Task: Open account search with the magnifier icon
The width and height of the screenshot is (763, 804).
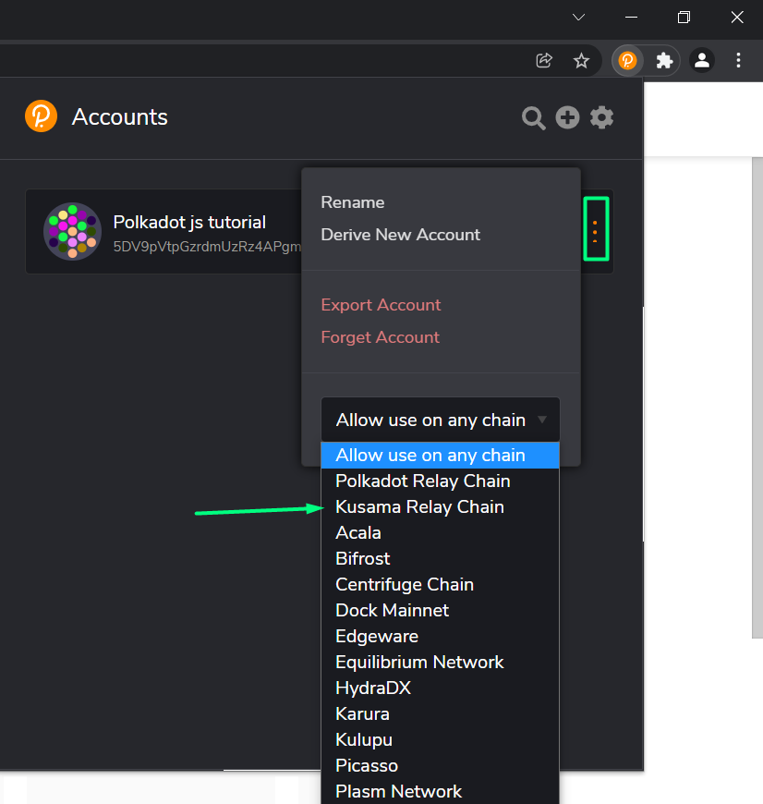Action: pos(533,117)
